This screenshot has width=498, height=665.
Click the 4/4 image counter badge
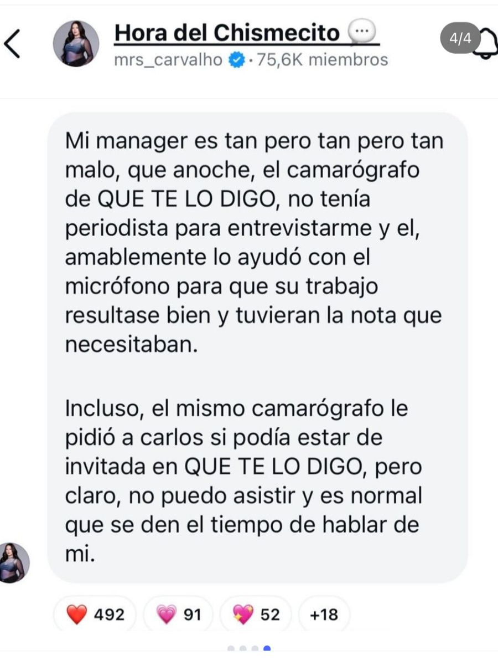click(460, 38)
